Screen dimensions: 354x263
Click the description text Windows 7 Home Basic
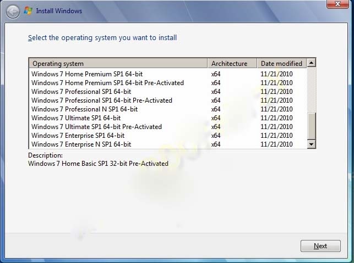point(98,164)
